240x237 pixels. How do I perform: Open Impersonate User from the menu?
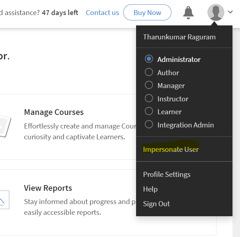pyautogui.click(x=171, y=149)
